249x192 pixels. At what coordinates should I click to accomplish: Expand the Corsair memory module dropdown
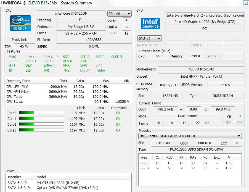[190, 136]
